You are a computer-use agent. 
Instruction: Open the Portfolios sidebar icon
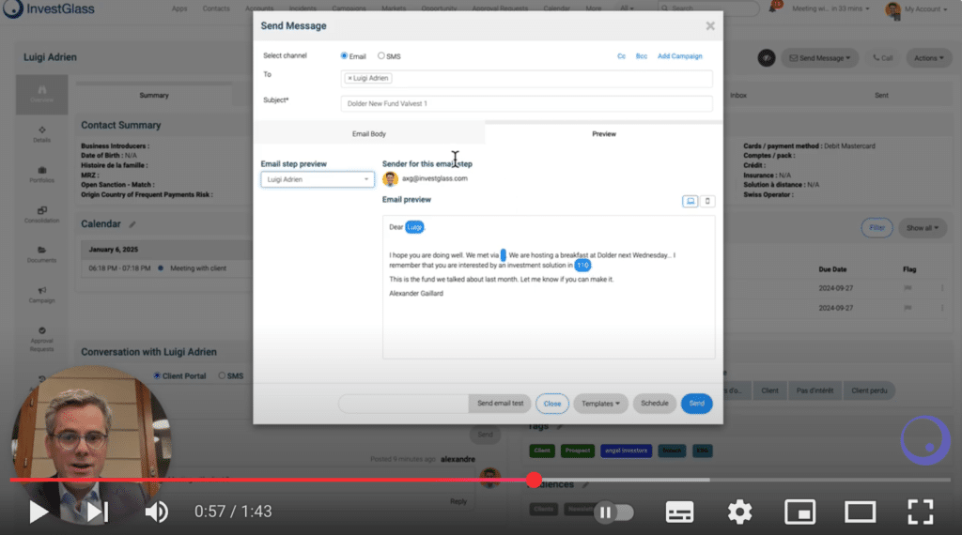[x=41, y=175]
